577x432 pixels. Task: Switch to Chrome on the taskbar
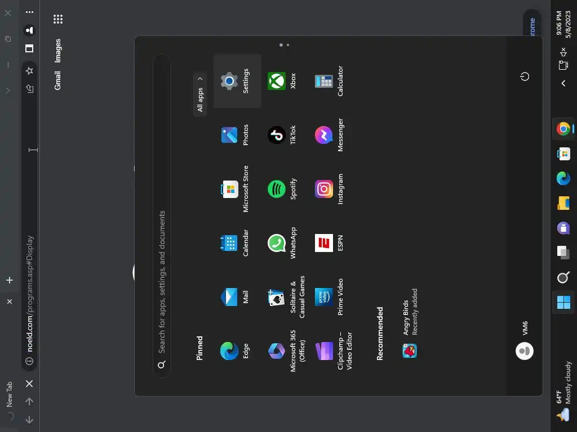(x=563, y=129)
